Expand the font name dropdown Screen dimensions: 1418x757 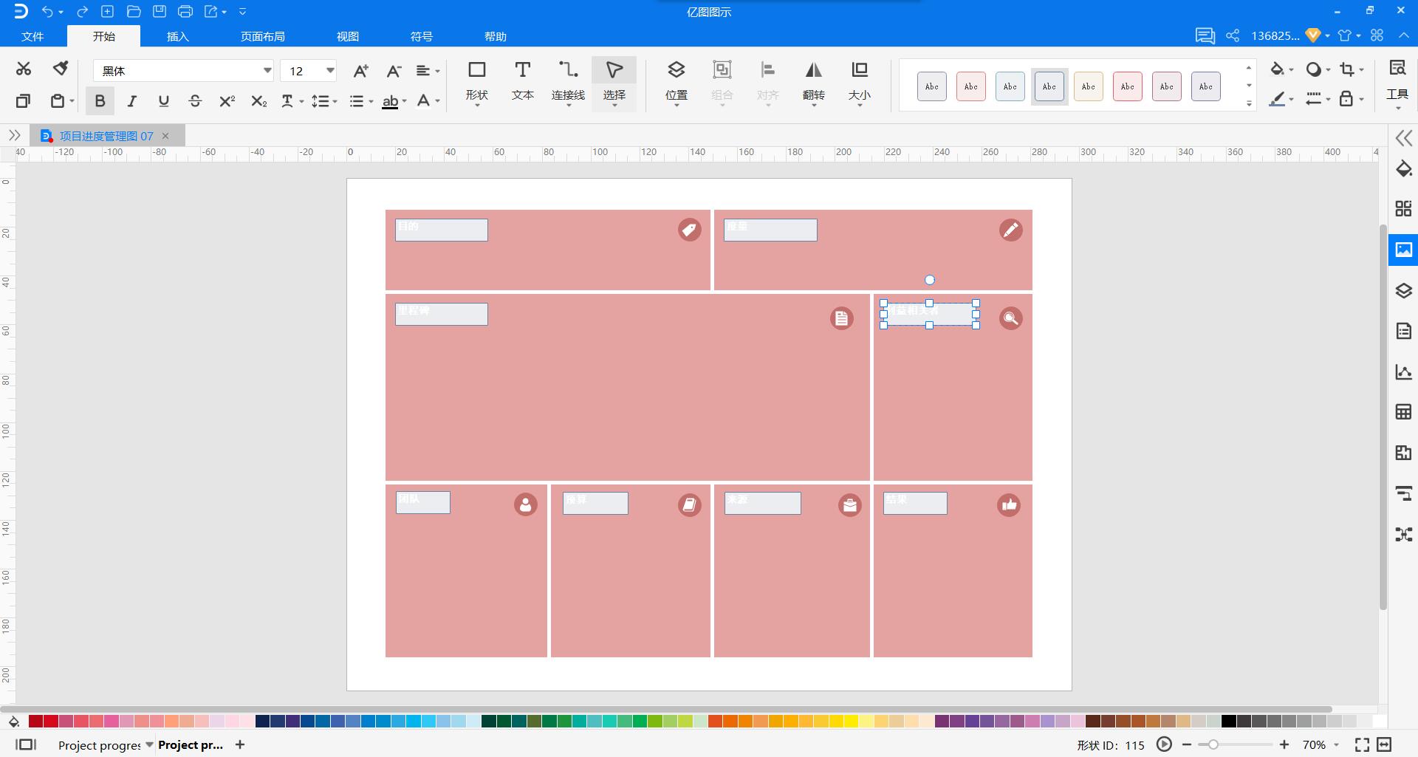point(267,71)
